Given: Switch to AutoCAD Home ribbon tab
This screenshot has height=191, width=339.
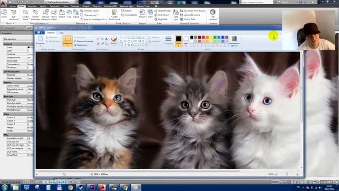Looking at the screenshot, I should (13, 6).
